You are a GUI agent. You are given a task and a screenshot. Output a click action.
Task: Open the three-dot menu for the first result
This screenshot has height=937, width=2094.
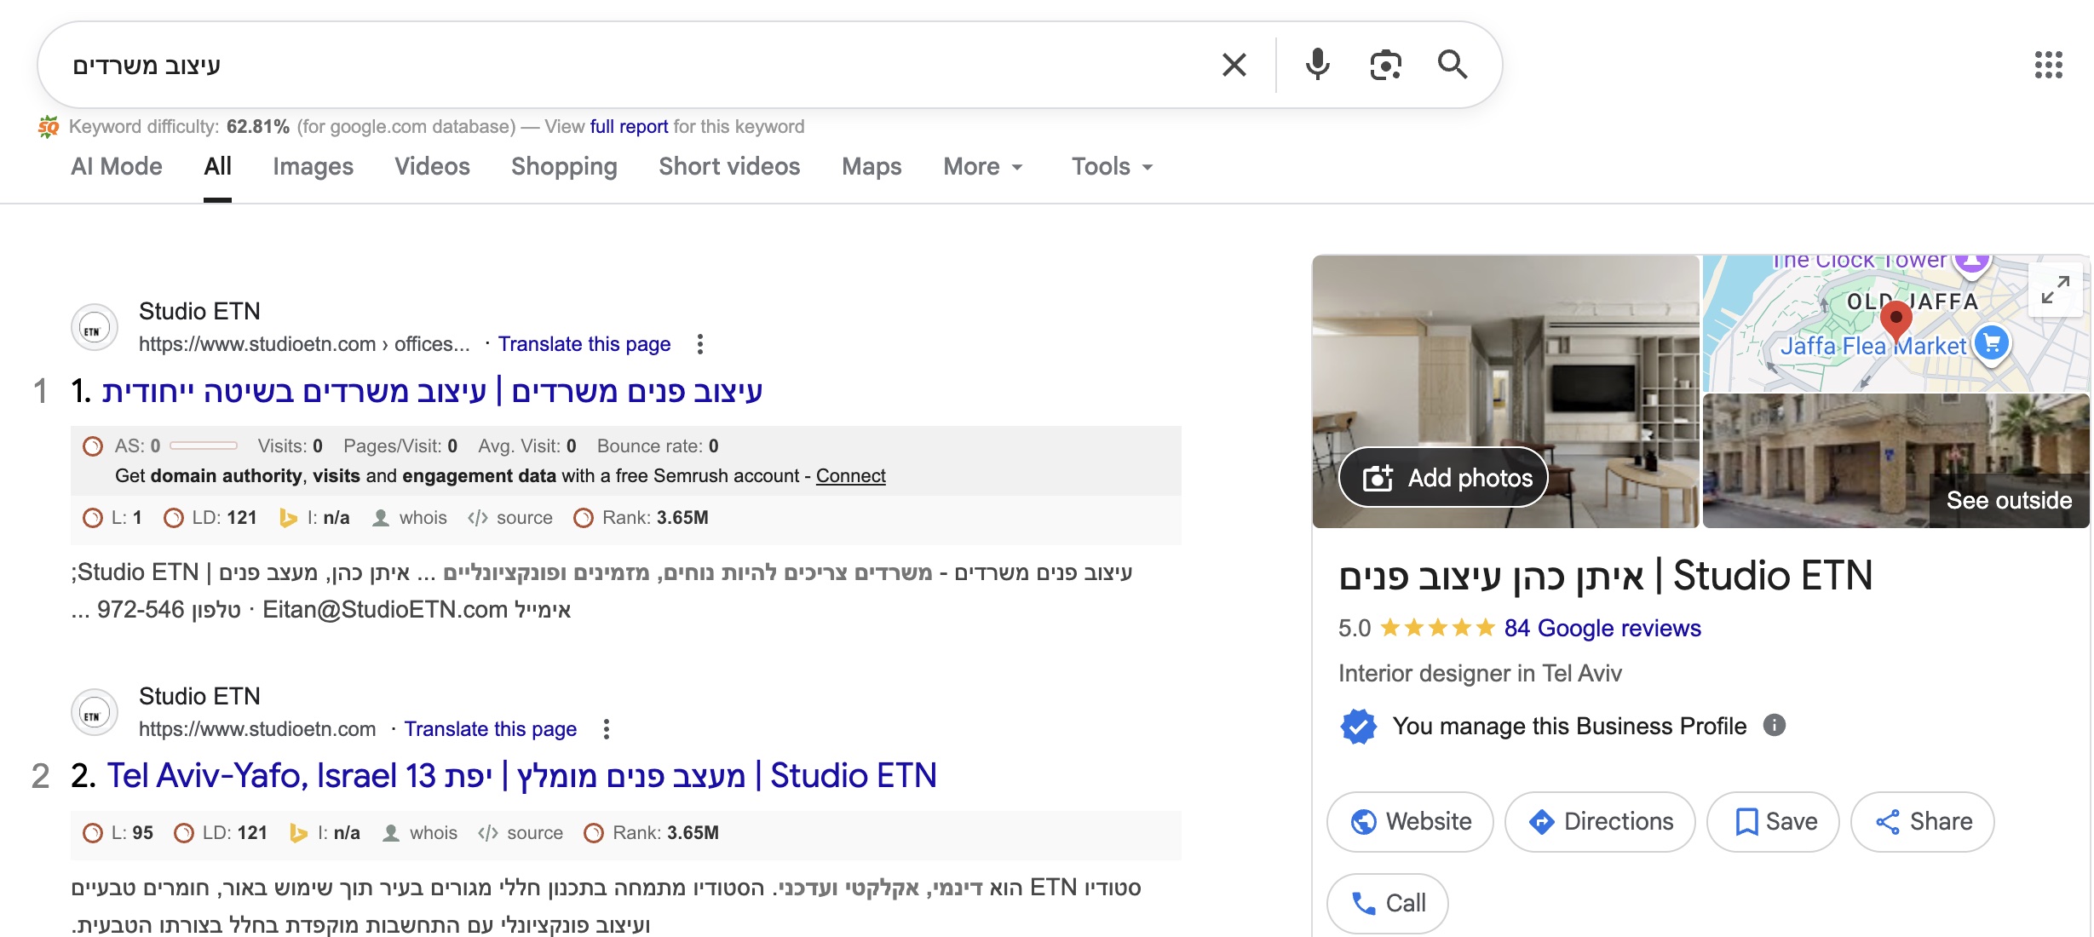pyautogui.click(x=699, y=344)
